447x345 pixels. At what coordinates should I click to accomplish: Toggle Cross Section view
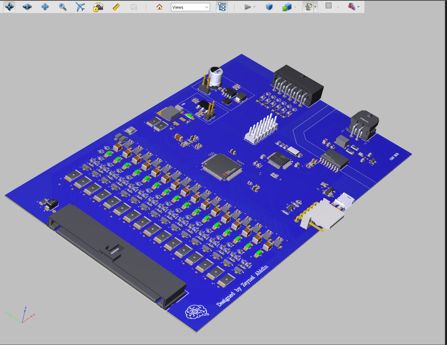351,7
